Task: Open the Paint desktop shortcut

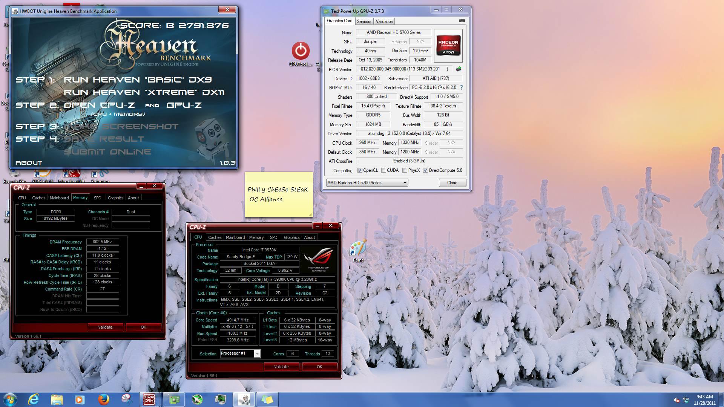Action: pyautogui.click(x=358, y=250)
